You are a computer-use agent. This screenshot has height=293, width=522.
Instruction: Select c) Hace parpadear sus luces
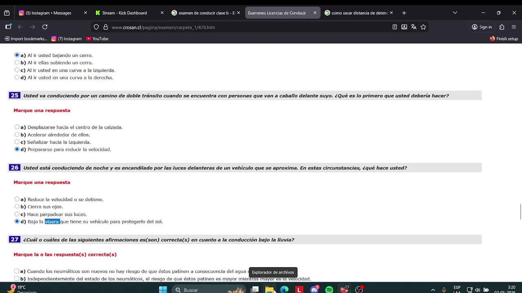pyautogui.click(x=17, y=214)
